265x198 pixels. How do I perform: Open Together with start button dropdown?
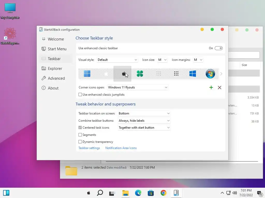[144, 128]
